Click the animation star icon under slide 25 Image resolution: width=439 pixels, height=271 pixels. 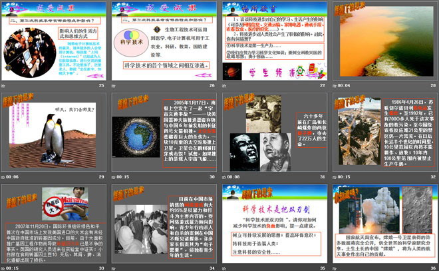pos(5,86)
